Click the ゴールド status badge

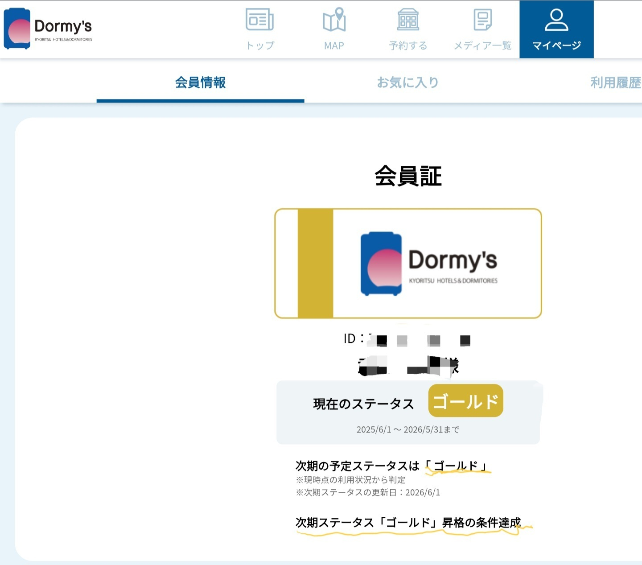point(465,401)
